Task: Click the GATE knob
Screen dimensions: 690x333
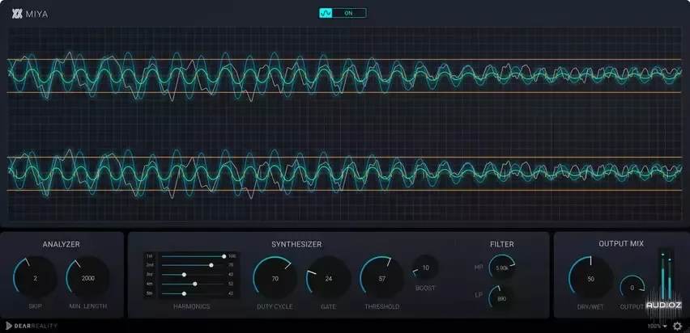Action: pyautogui.click(x=328, y=279)
